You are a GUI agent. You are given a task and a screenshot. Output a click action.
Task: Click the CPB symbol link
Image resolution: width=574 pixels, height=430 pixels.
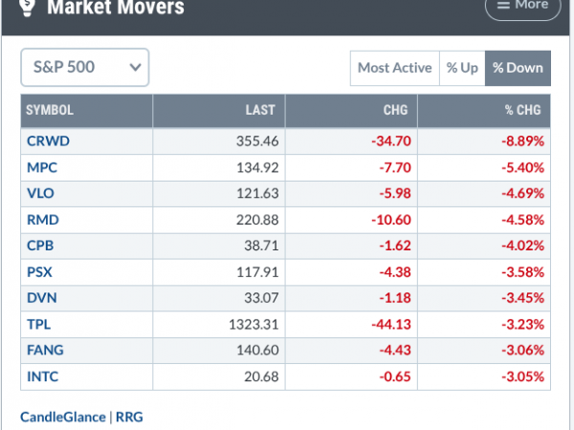40,246
